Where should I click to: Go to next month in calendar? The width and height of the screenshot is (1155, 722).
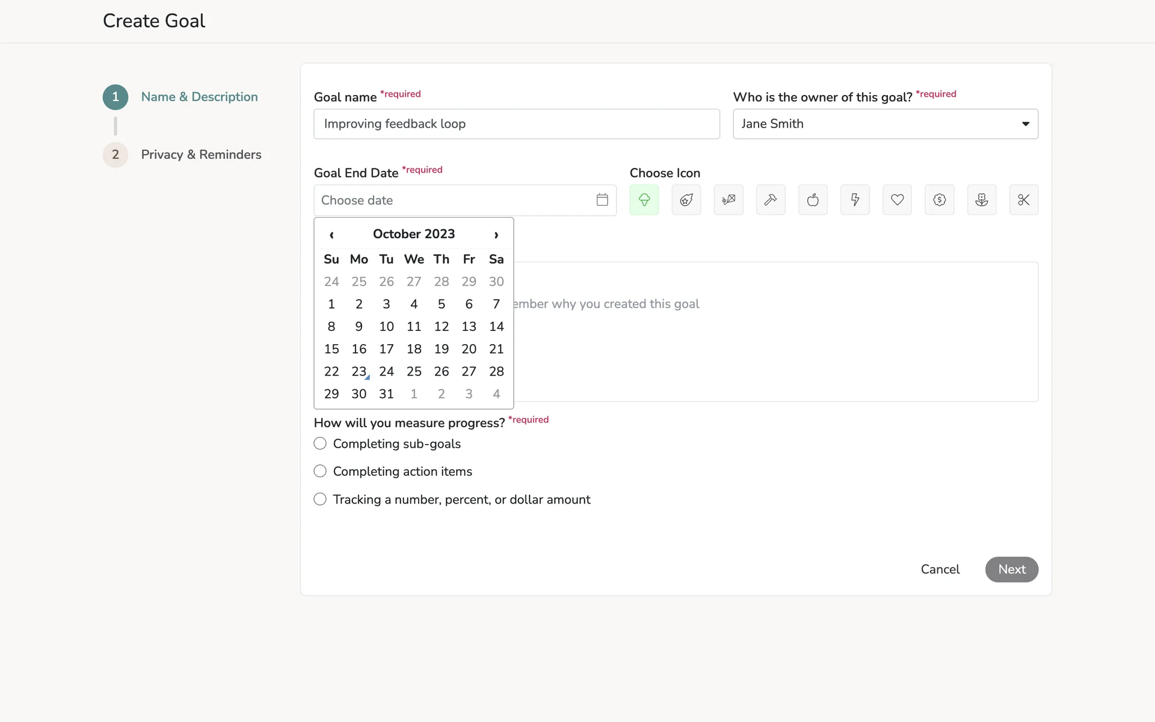tap(496, 235)
